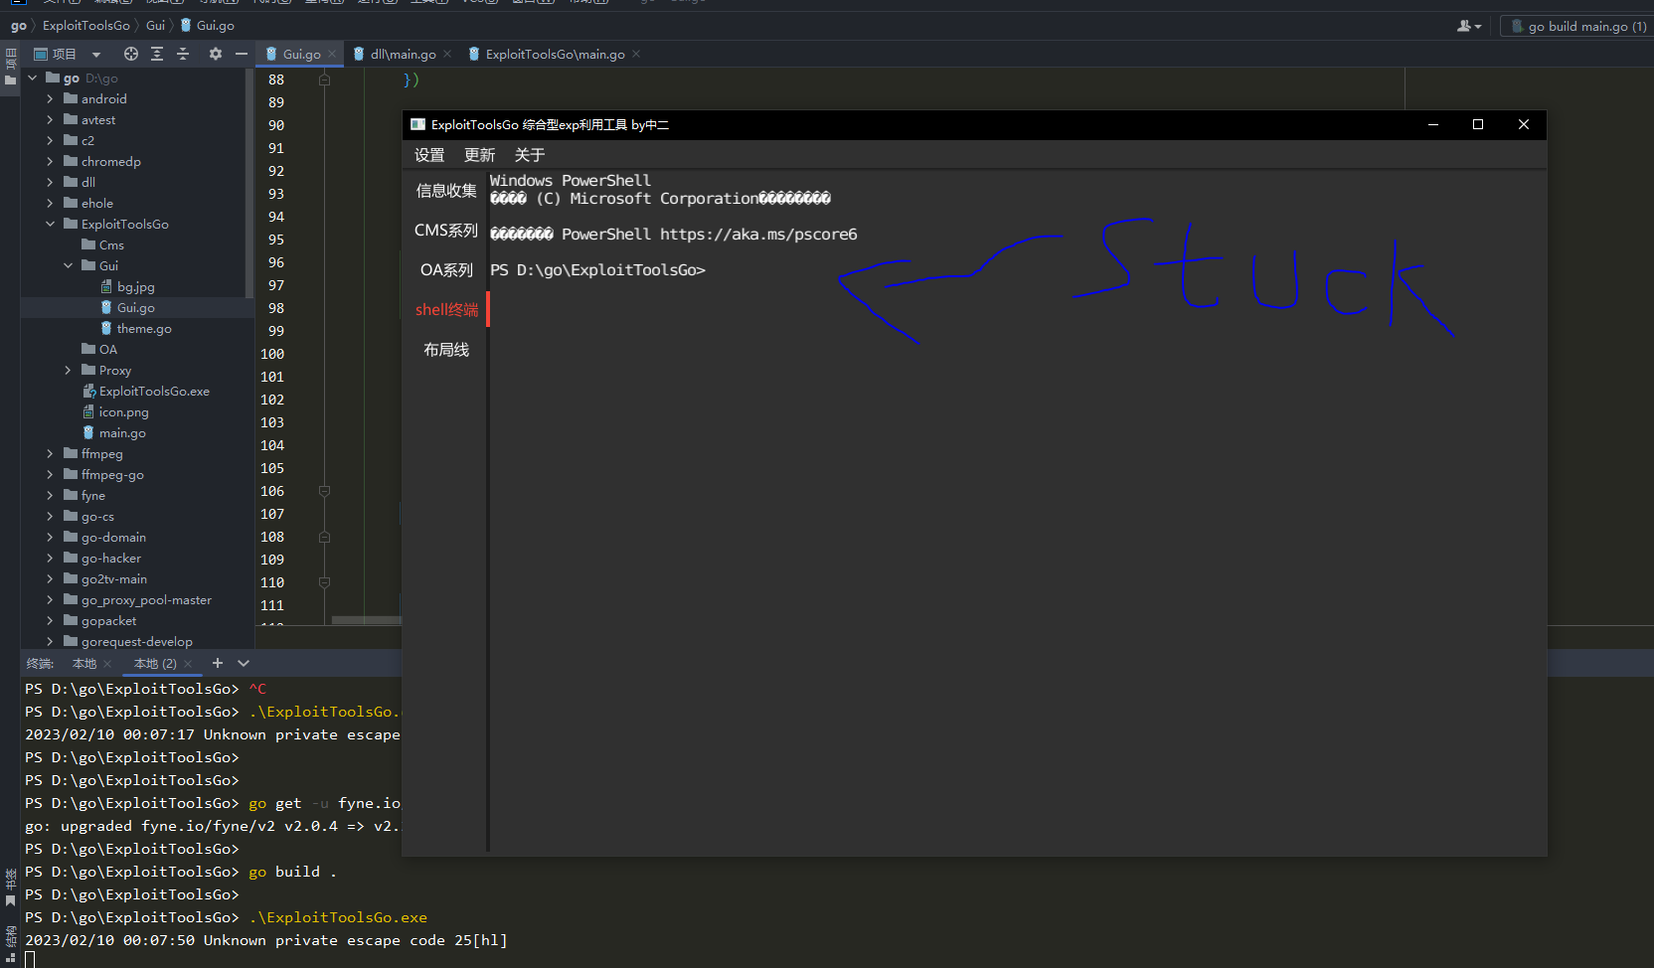The width and height of the screenshot is (1654, 968).
Task: Open icon.png in the project tree
Action: point(123,411)
